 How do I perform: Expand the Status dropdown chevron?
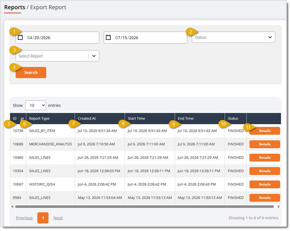tap(270, 37)
